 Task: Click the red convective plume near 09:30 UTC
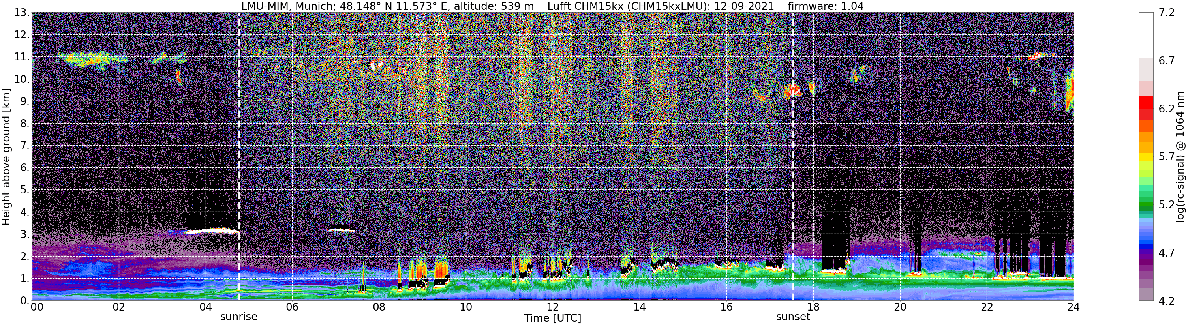click(x=441, y=269)
